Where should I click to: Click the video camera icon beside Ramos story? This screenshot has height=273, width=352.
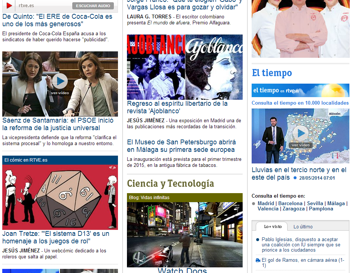click(258, 260)
